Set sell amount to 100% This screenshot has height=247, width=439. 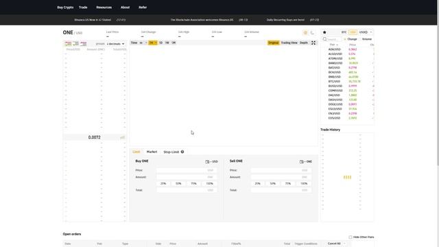coord(304,183)
